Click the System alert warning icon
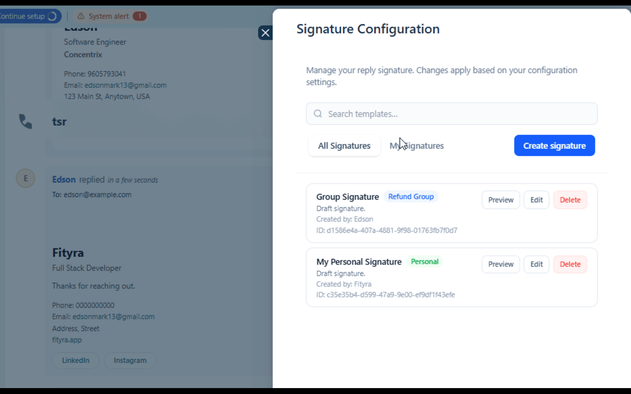Viewport: 631px width, 394px height. [81, 16]
